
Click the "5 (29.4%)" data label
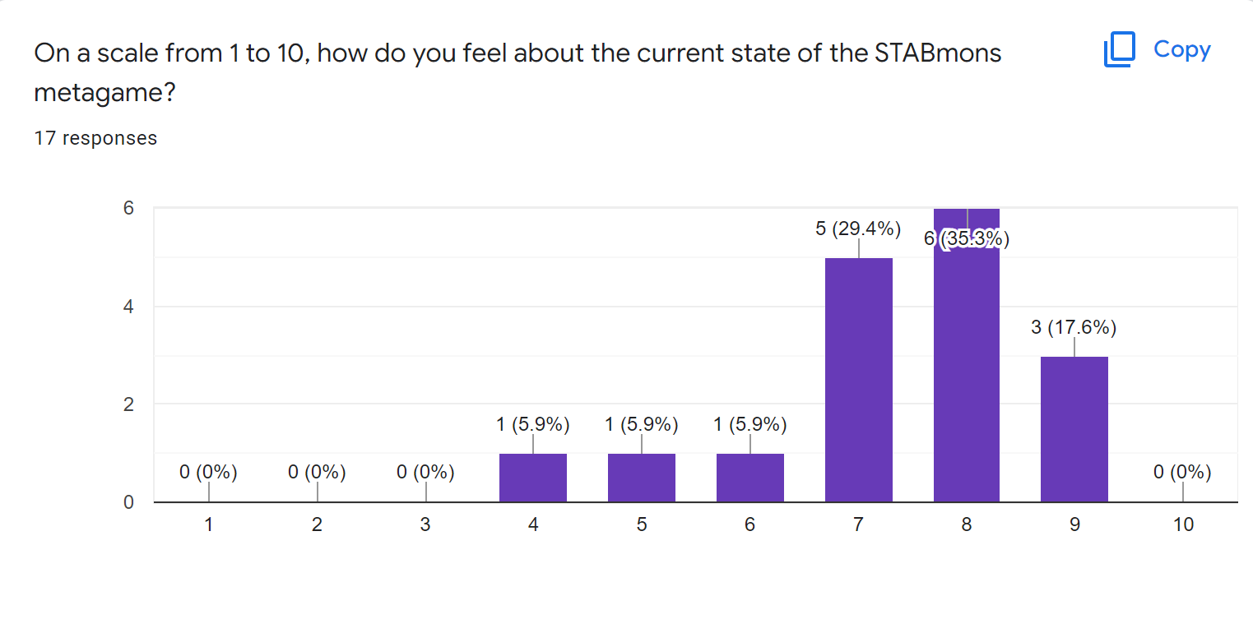(858, 229)
